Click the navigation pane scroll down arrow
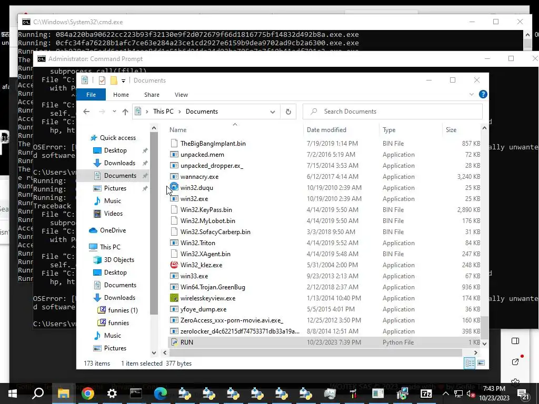The height and width of the screenshot is (404, 539). 154,353
